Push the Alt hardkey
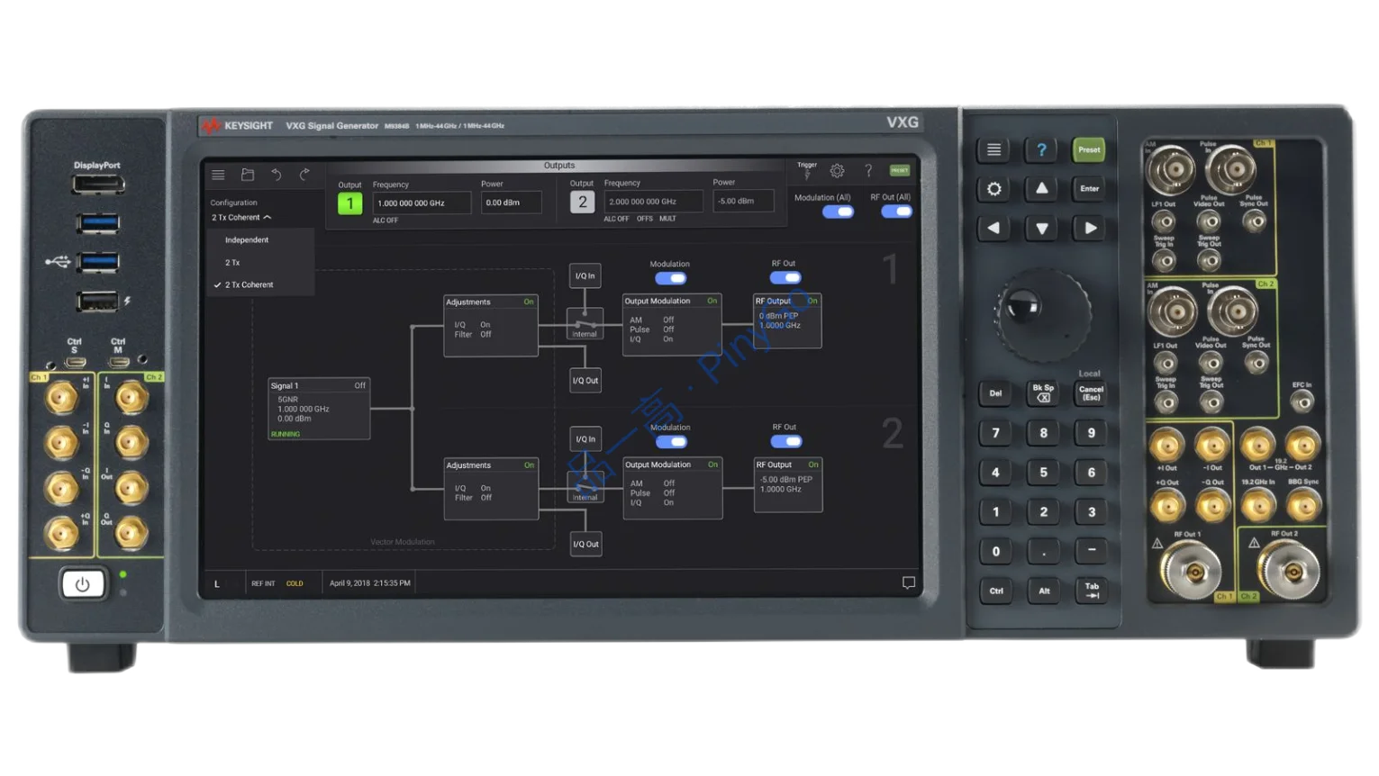This screenshot has height=776, width=1379. coord(1043,591)
